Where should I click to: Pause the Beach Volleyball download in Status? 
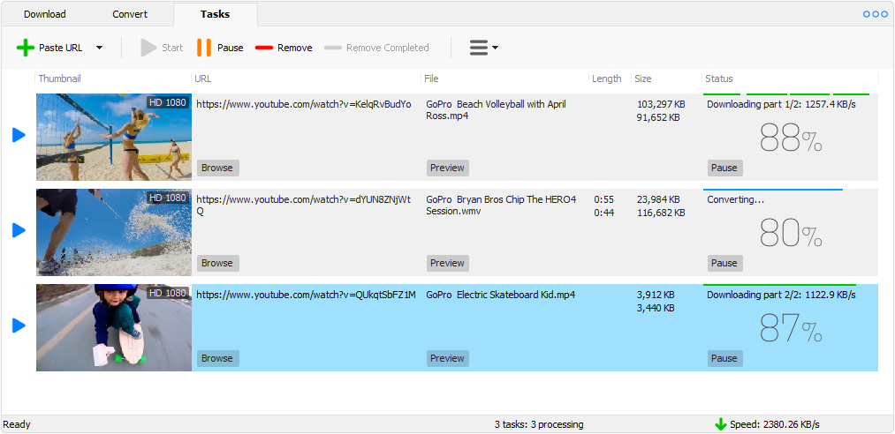pyautogui.click(x=724, y=168)
